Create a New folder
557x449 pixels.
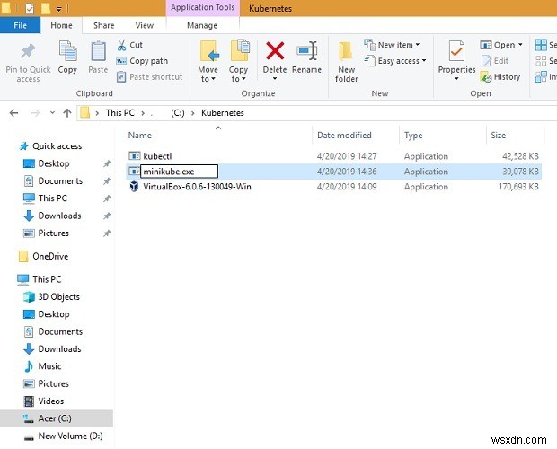(x=346, y=63)
